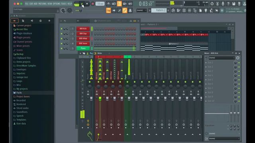Mute the 808 Kick channel via green LED
The width and height of the screenshot is (255, 143).
[x=61, y=29]
